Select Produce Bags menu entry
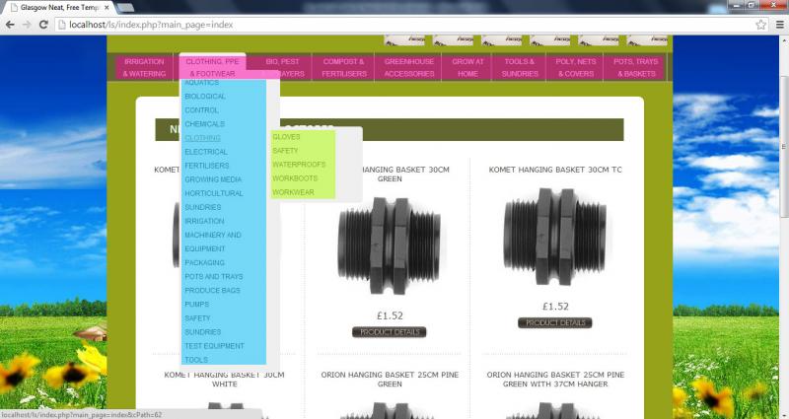This screenshot has width=789, height=419. [x=212, y=290]
